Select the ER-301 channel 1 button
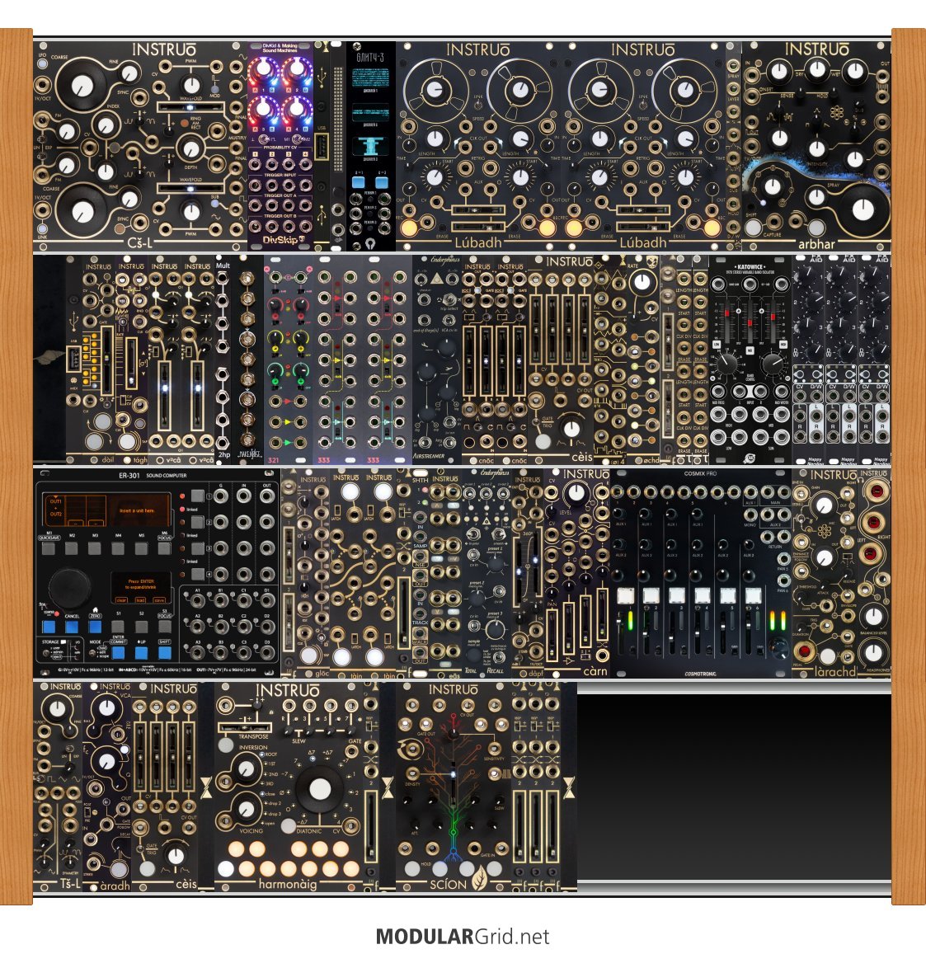The width and height of the screenshot is (926, 954). click(x=198, y=496)
